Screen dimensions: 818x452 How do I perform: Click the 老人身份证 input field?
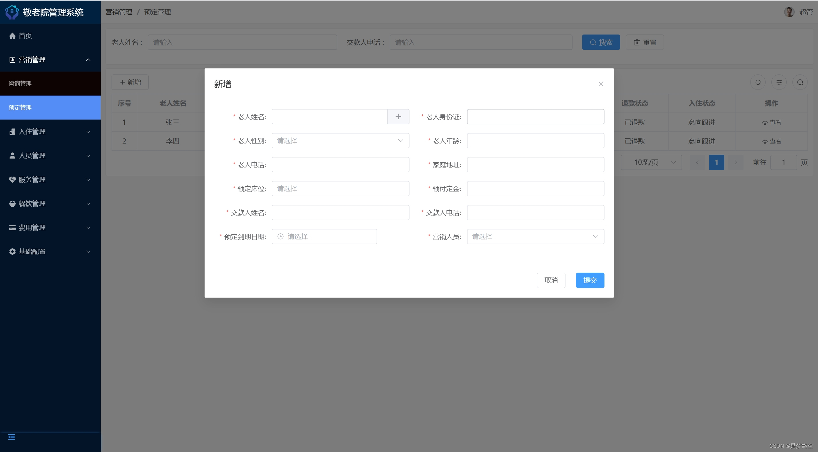(x=535, y=117)
